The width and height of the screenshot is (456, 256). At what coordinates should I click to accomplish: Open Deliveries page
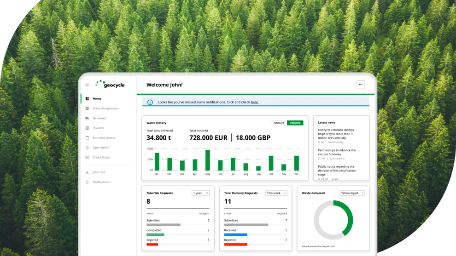tap(99, 118)
